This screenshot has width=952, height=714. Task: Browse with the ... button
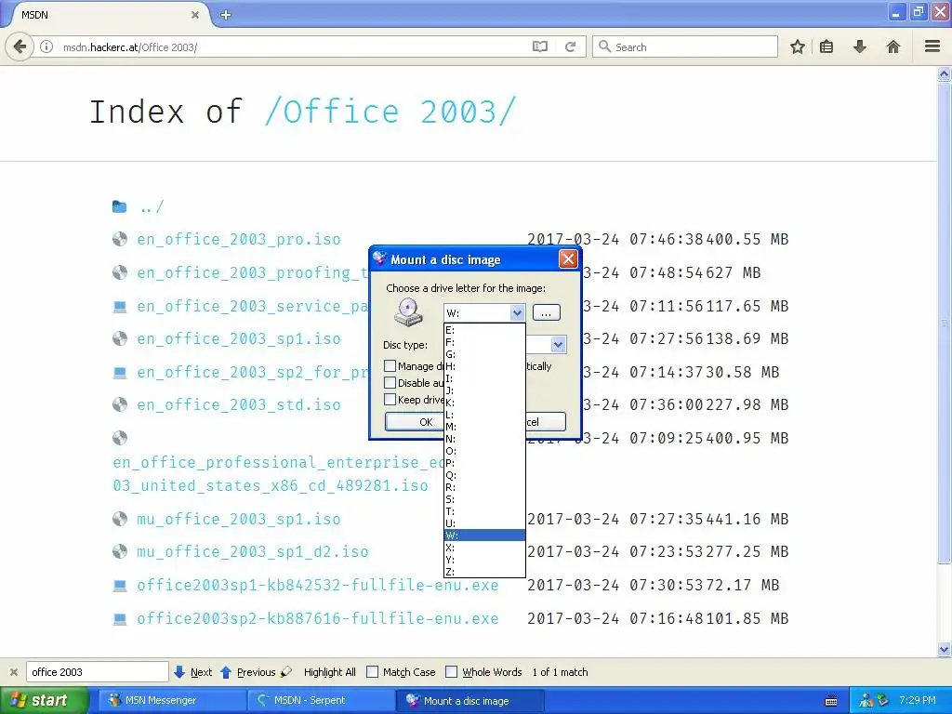coord(546,312)
